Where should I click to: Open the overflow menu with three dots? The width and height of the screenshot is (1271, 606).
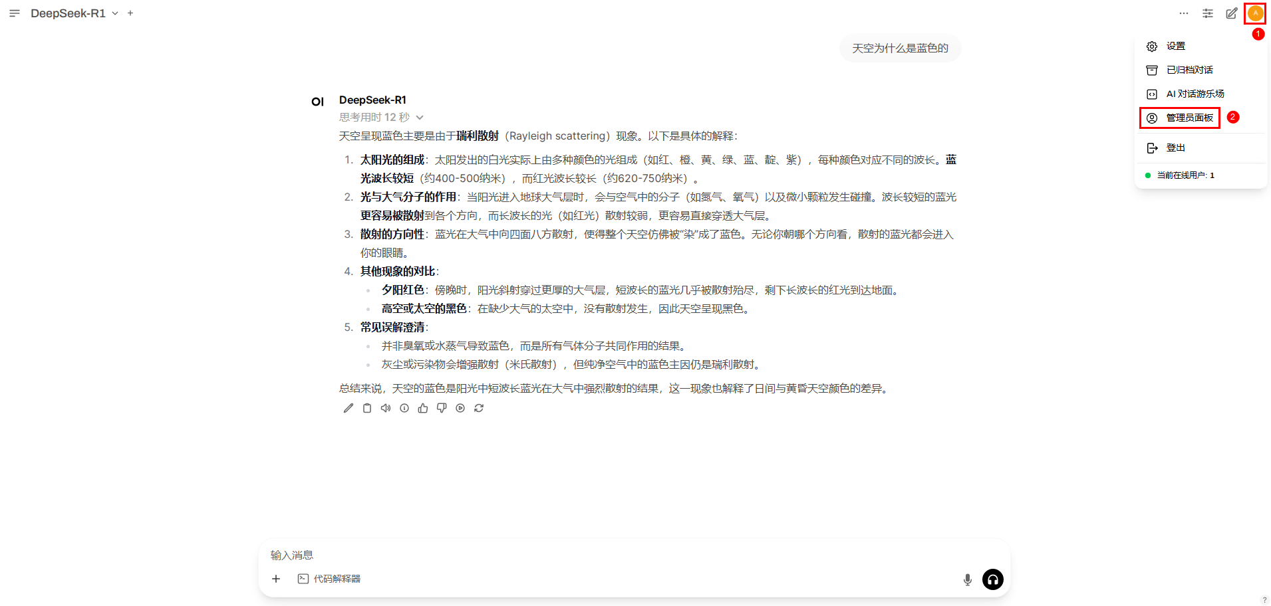tap(1184, 13)
